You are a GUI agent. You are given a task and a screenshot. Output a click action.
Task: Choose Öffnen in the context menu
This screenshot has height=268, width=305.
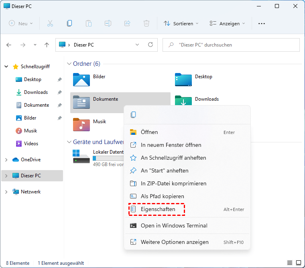(187, 132)
